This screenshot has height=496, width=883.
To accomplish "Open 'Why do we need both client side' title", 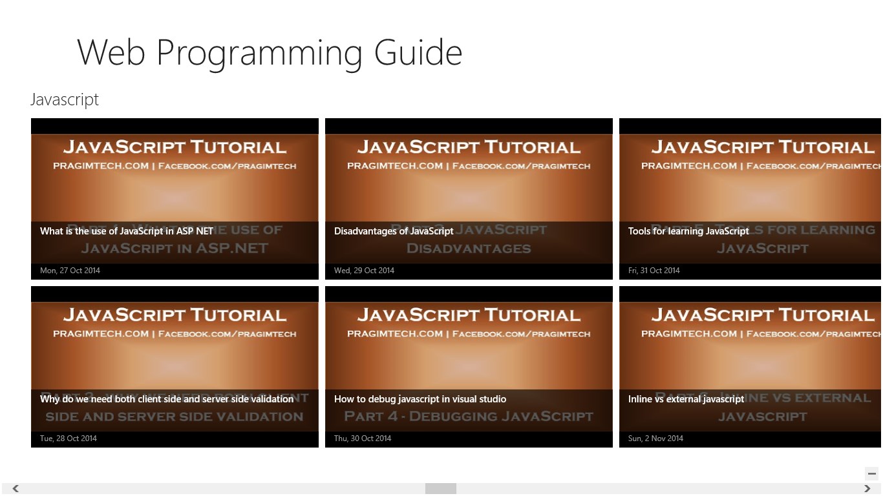I will click(167, 399).
